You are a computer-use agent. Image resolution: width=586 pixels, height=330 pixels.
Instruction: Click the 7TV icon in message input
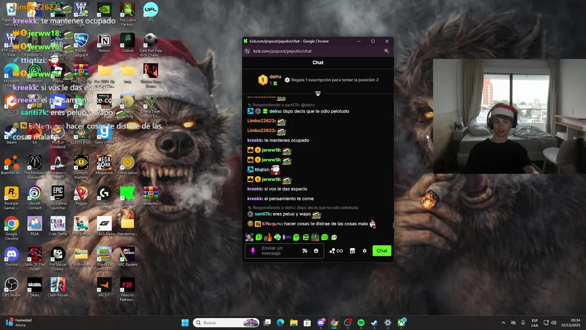[305, 251]
